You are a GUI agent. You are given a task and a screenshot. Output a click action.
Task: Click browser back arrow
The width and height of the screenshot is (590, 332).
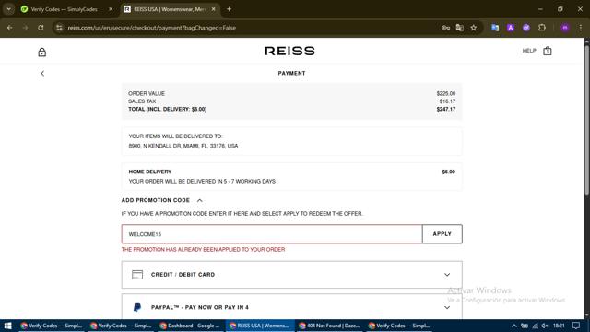click(10, 28)
